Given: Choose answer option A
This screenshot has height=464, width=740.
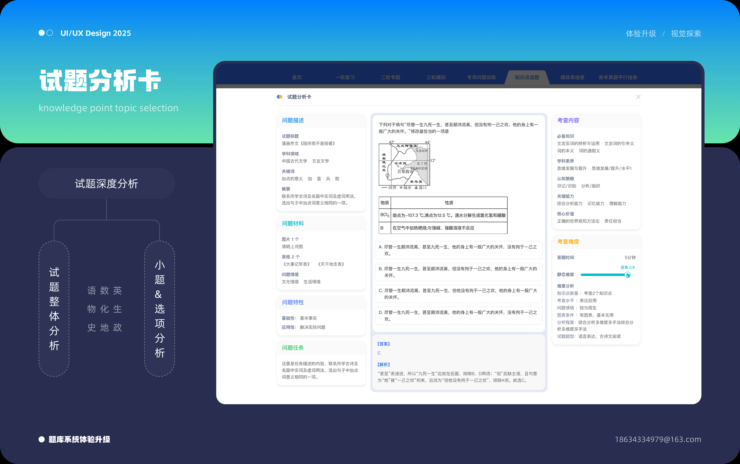Looking at the screenshot, I should tap(458, 250).
